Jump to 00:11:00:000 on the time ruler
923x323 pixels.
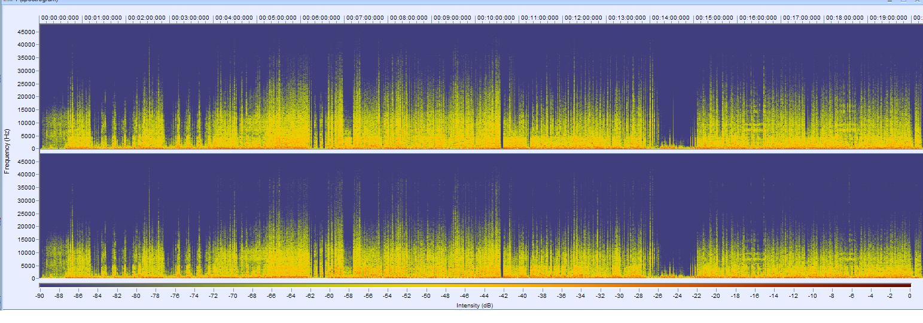tap(540, 18)
